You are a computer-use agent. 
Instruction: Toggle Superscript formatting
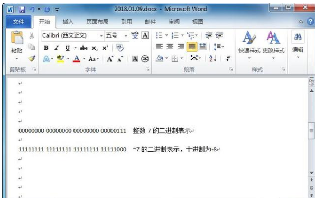coord(105,48)
